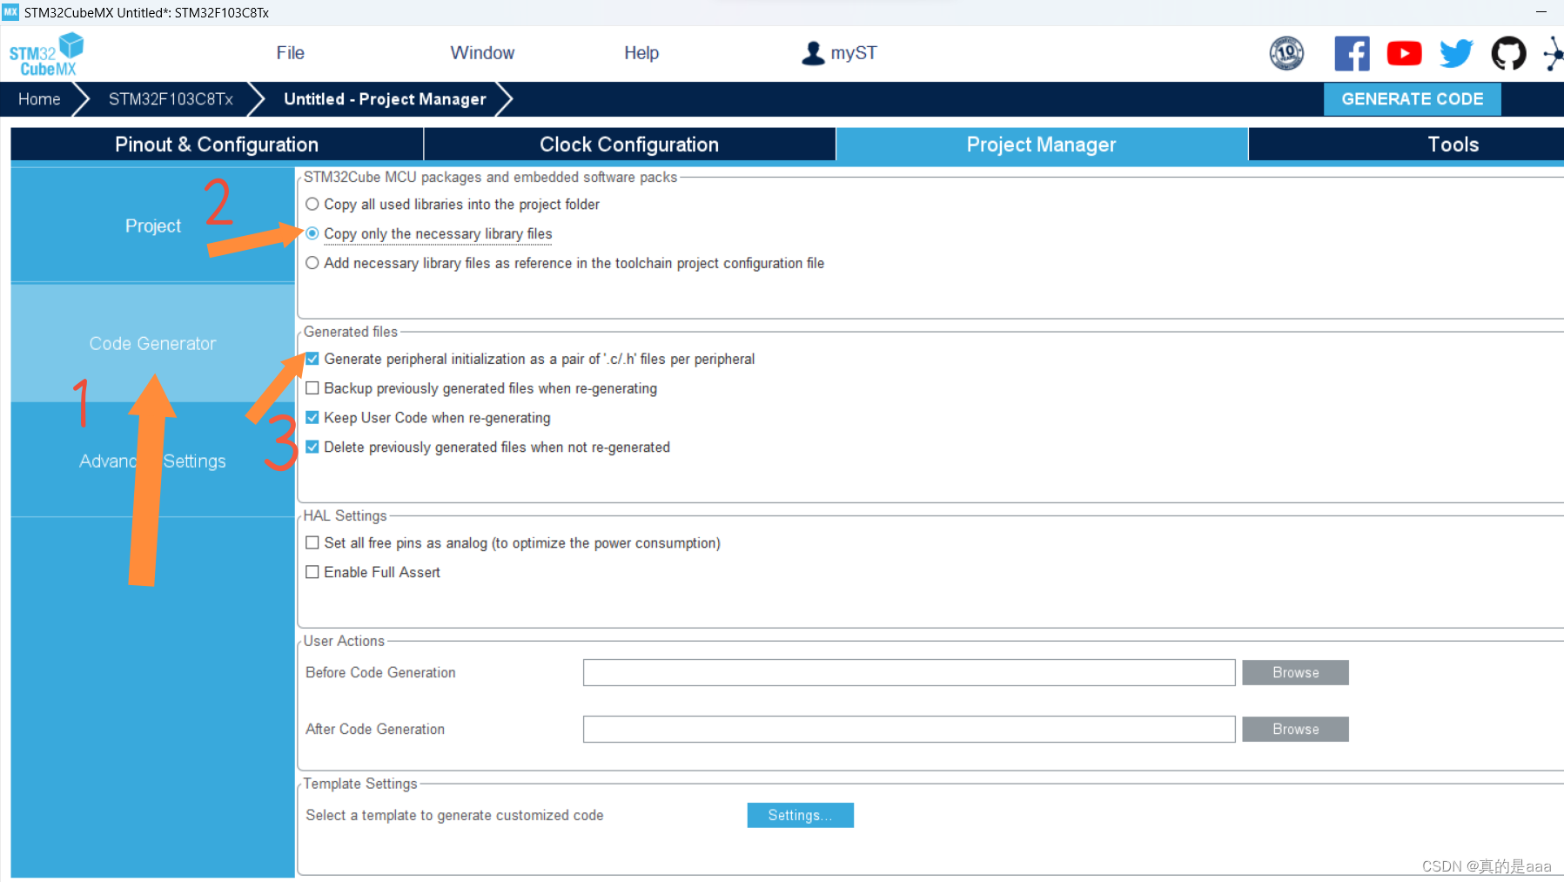Image resolution: width=1564 pixels, height=882 pixels.
Task: Click the MX title bar application icon
Action: pyautogui.click(x=10, y=12)
